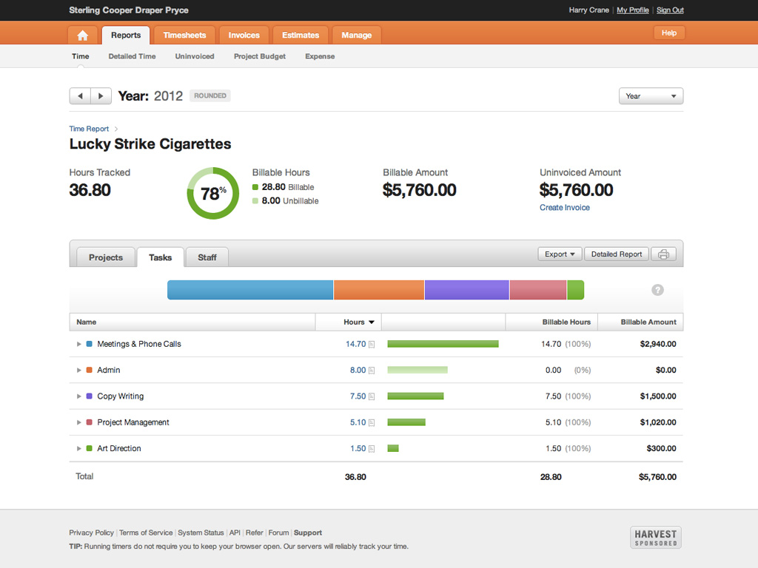Click purple segment of stacked bar
This screenshot has height=568, width=758.
(467, 290)
